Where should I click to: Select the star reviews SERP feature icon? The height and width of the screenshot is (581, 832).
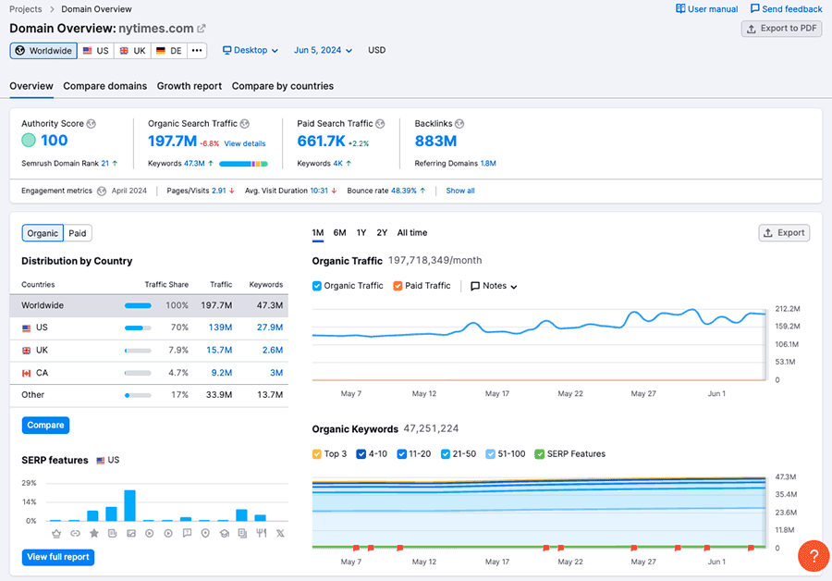tap(94, 533)
